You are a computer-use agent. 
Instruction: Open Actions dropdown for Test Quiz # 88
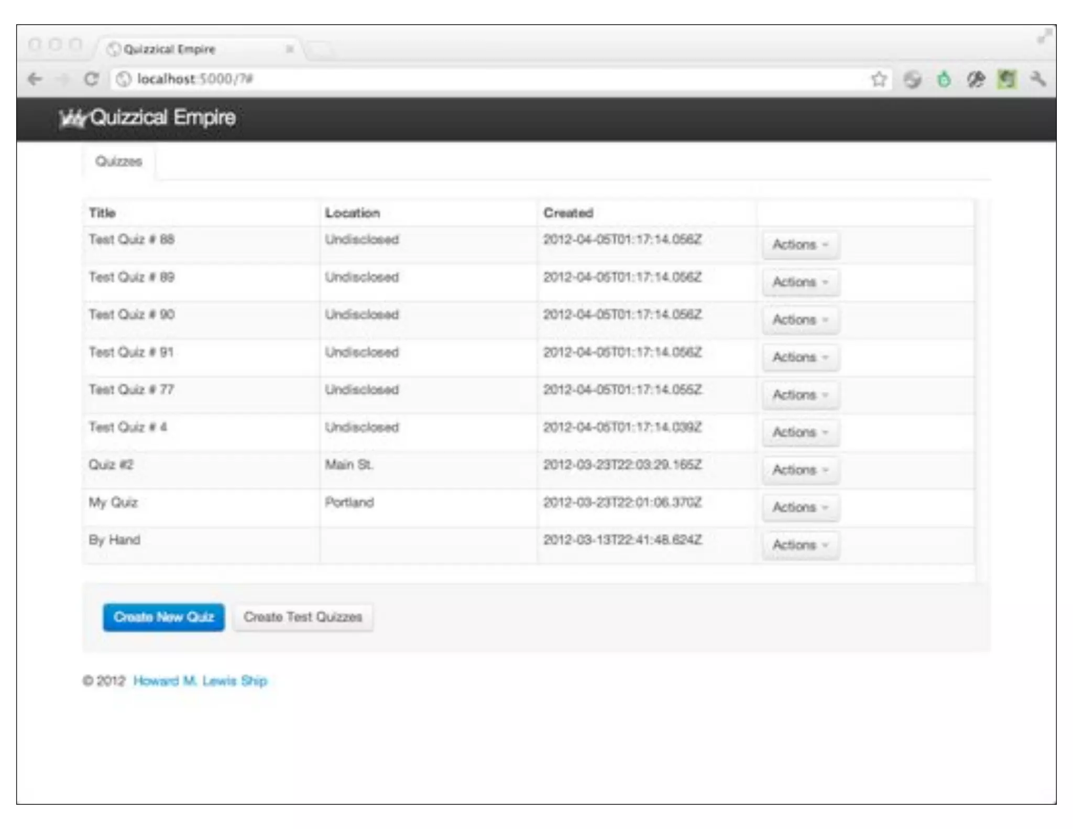800,245
